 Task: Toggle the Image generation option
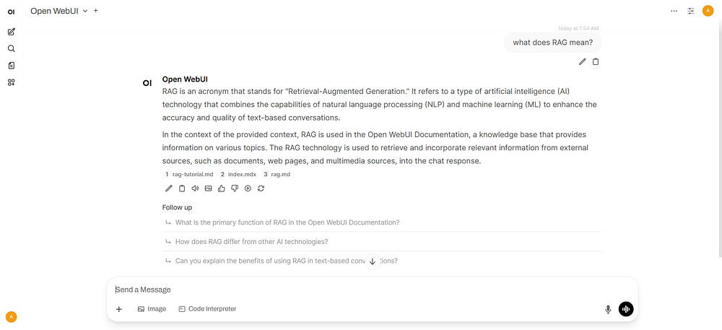(152, 309)
